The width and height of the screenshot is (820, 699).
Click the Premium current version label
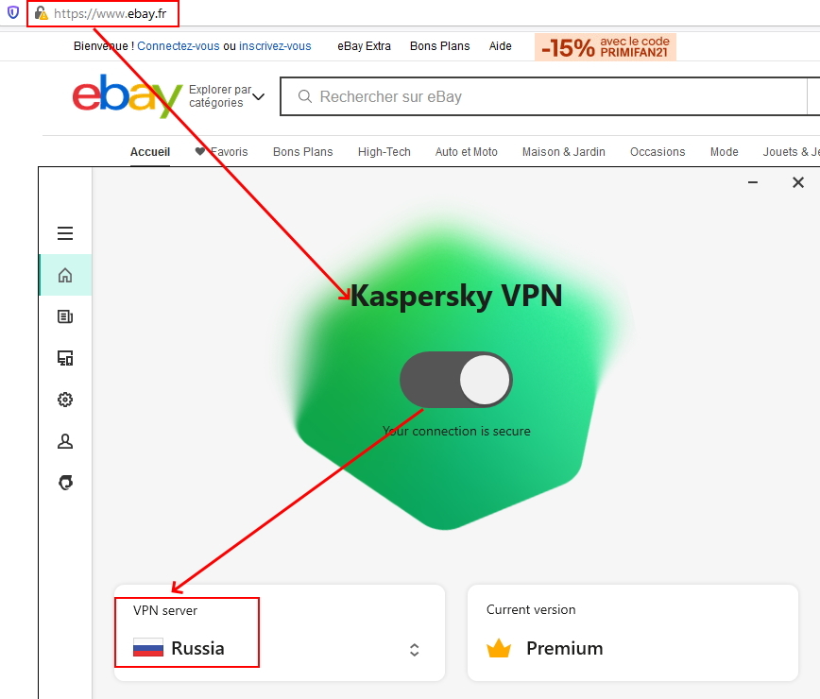[564, 648]
